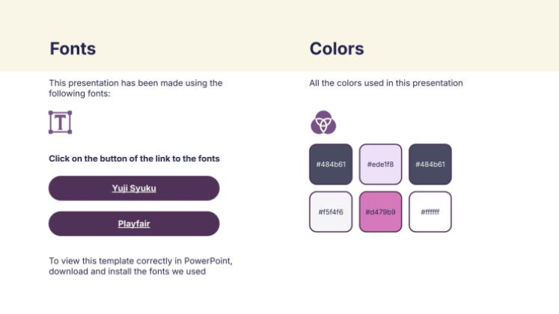Select the rightmost dark #484b61 swatch
The width and height of the screenshot is (559, 314).
click(430, 164)
